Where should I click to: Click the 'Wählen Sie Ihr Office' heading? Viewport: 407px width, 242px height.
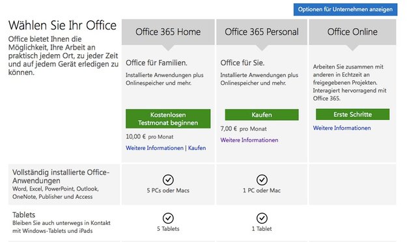click(63, 25)
